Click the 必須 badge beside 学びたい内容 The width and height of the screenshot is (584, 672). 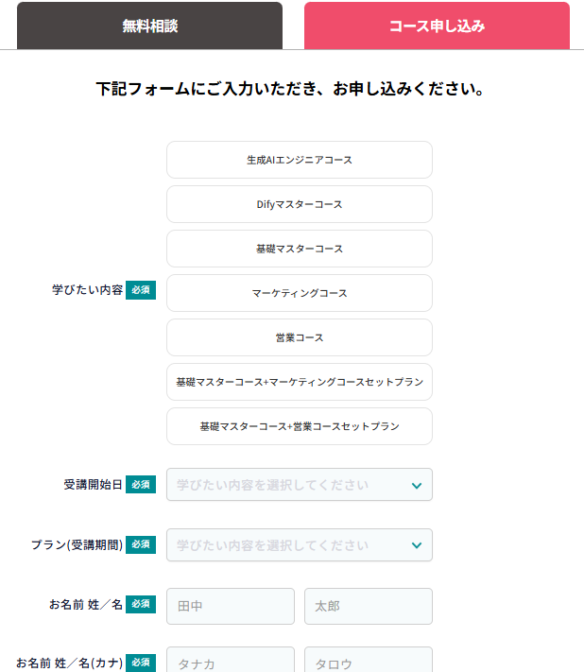141,290
